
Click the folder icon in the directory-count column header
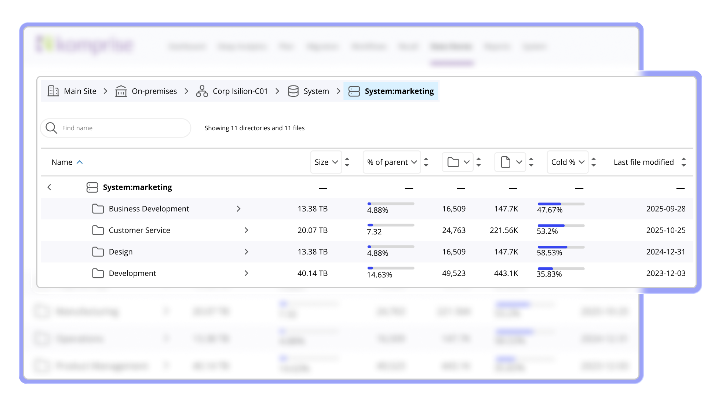point(454,162)
